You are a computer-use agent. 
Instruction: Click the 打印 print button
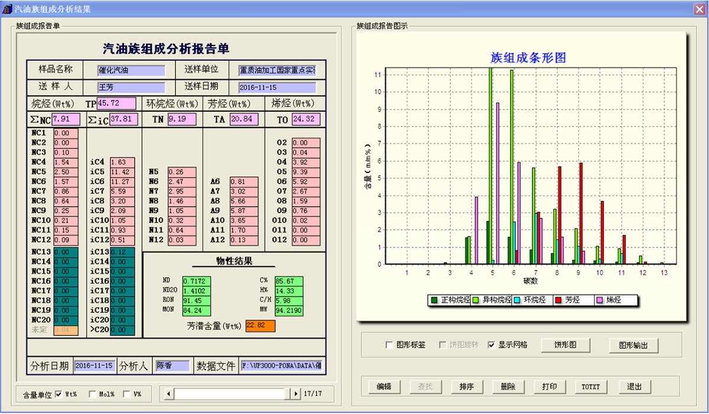click(549, 387)
